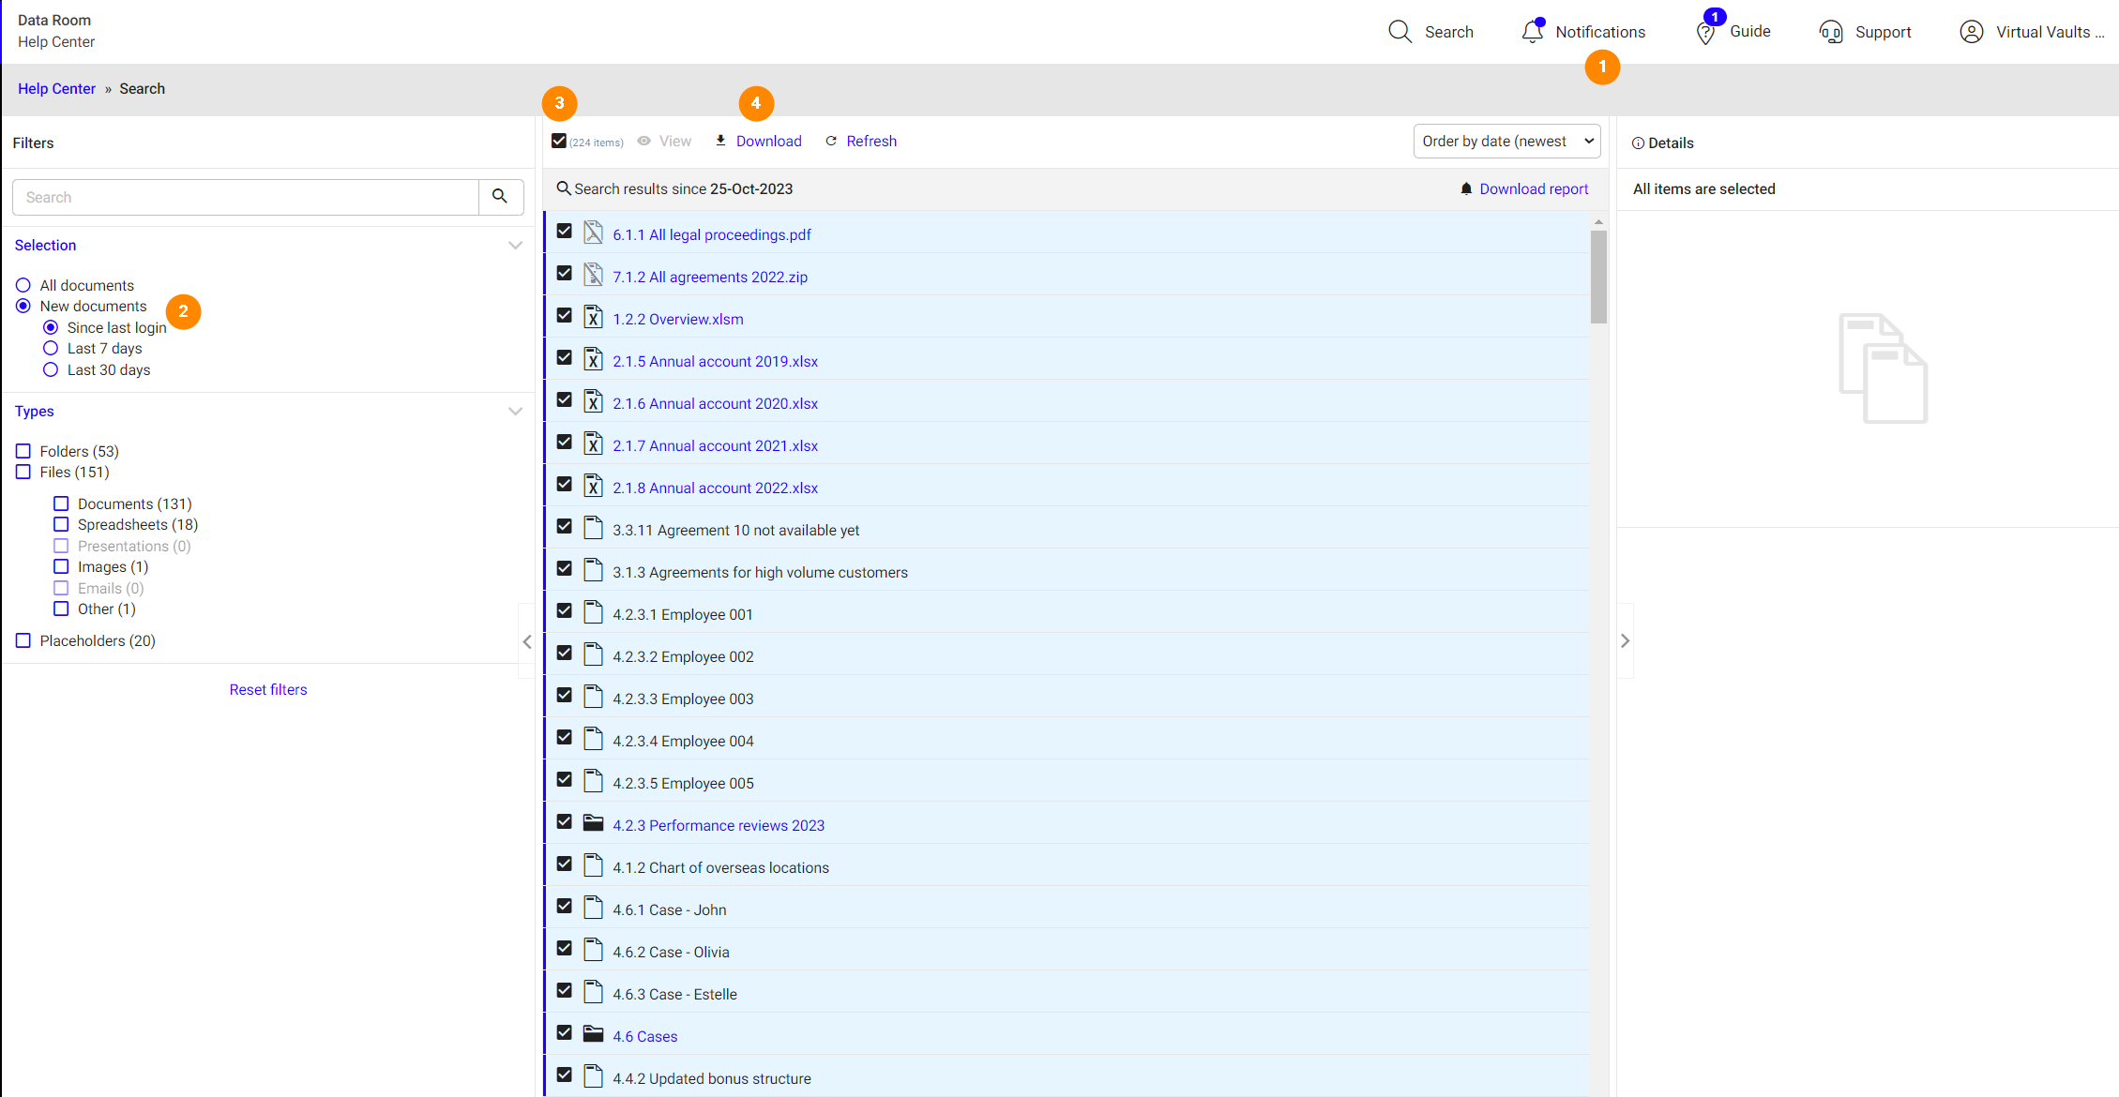Image resolution: width=2119 pixels, height=1097 pixels.
Task: Enable the Spreadsheets (18) checkbox
Action: 61,524
